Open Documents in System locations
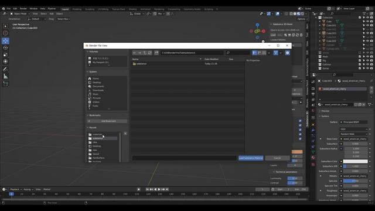 click(x=98, y=86)
